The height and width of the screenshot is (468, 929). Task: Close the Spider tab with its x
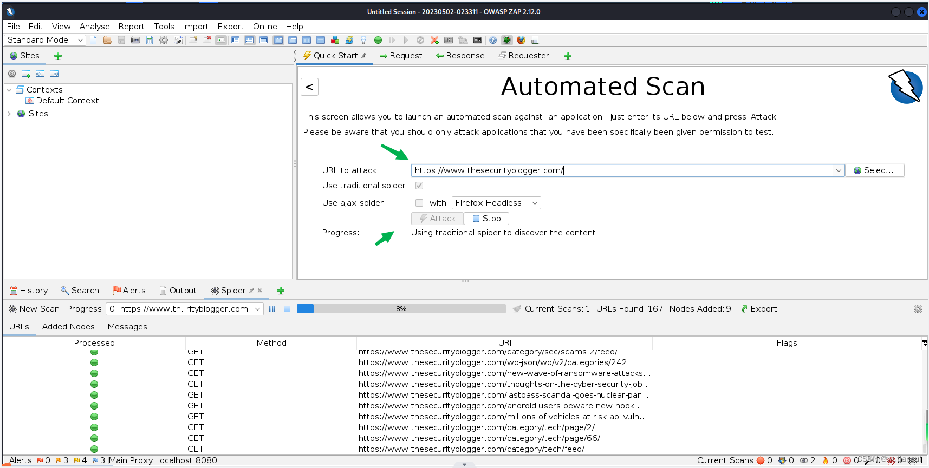pyautogui.click(x=259, y=291)
